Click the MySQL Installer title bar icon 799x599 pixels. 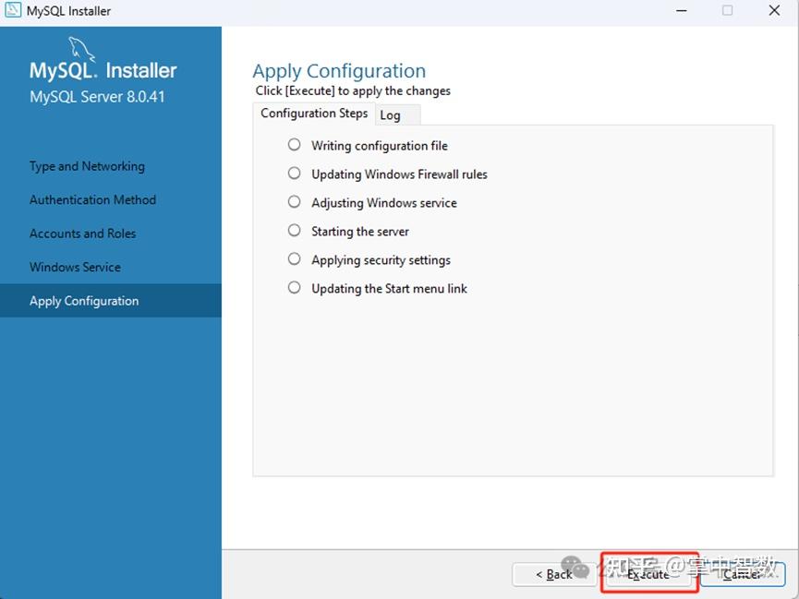coord(13,10)
